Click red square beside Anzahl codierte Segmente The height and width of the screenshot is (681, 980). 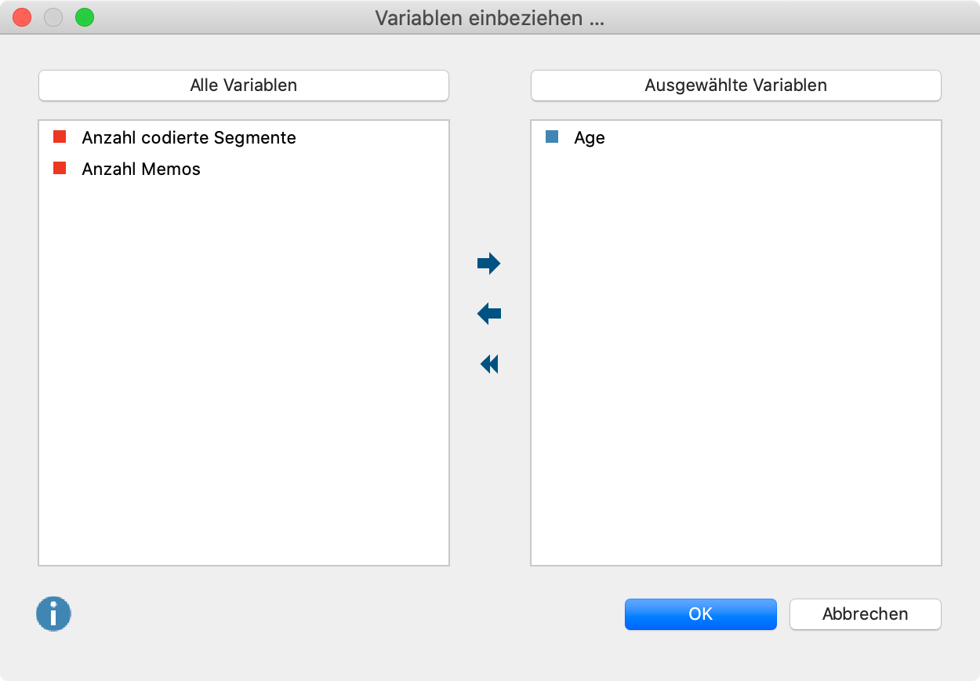(60, 137)
